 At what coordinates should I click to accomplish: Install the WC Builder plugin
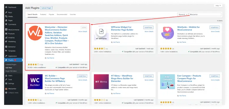[82, 76]
